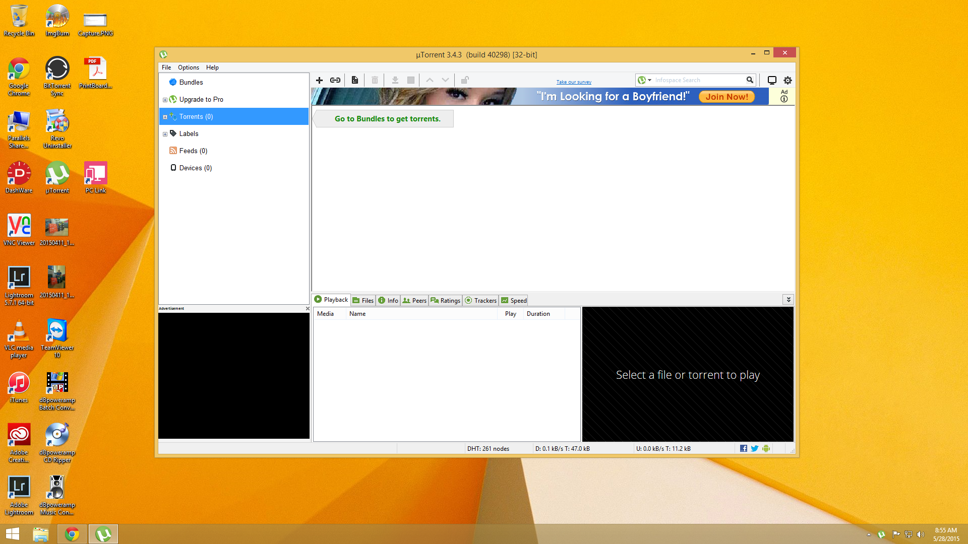Switch to the Trackers tab
968x544 pixels.
point(481,301)
